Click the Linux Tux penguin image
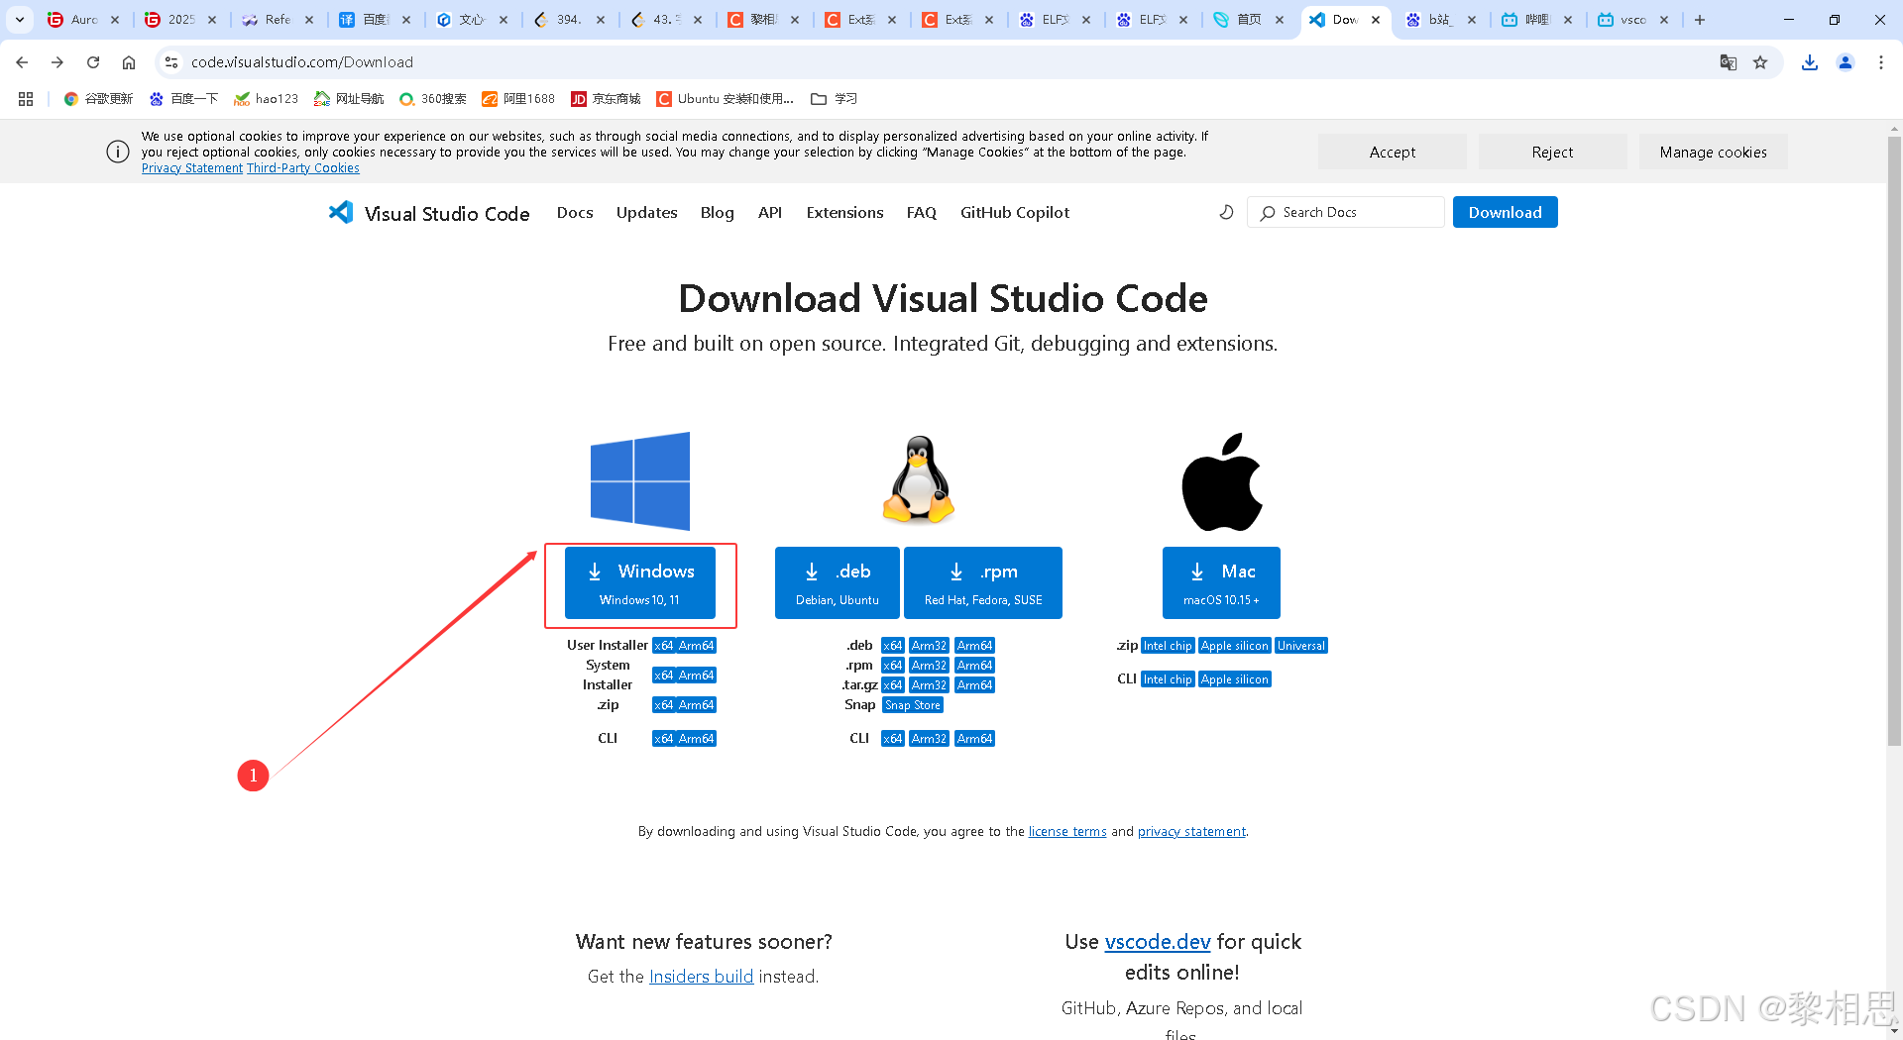Screen dimensions: 1903x1040 pos(919,479)
